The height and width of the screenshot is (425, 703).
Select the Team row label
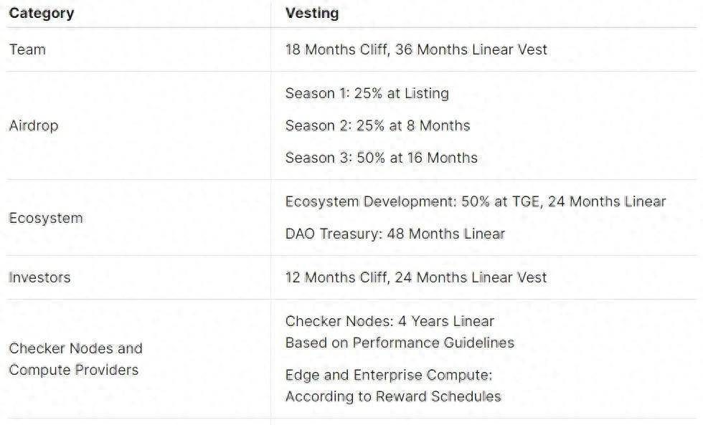[x=27, y=49]
